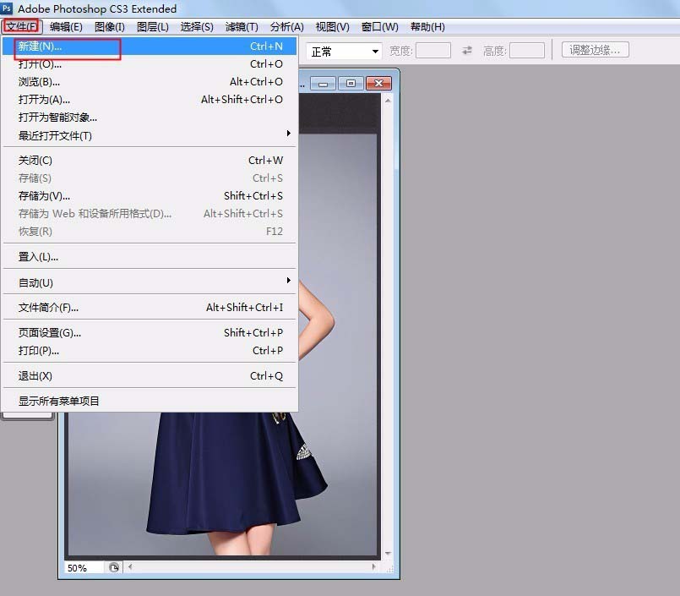Viewport: 680px width, 596px height.
Task: Open the 滤镜(T) menu
Action: [x=242, y=27]
